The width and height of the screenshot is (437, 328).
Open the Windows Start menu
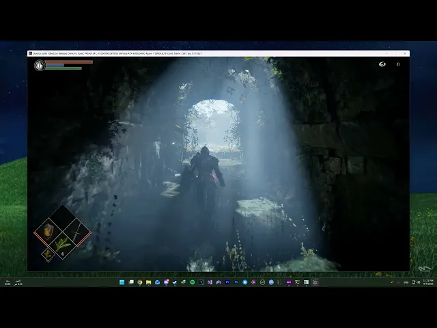122,282
